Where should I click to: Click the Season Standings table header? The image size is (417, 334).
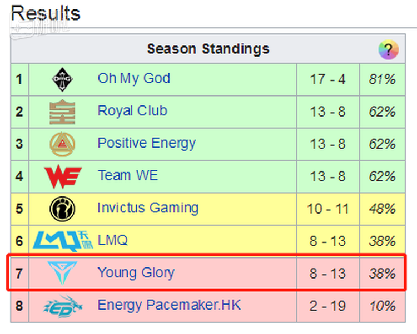pyautogui.click(x=208, y=49)
